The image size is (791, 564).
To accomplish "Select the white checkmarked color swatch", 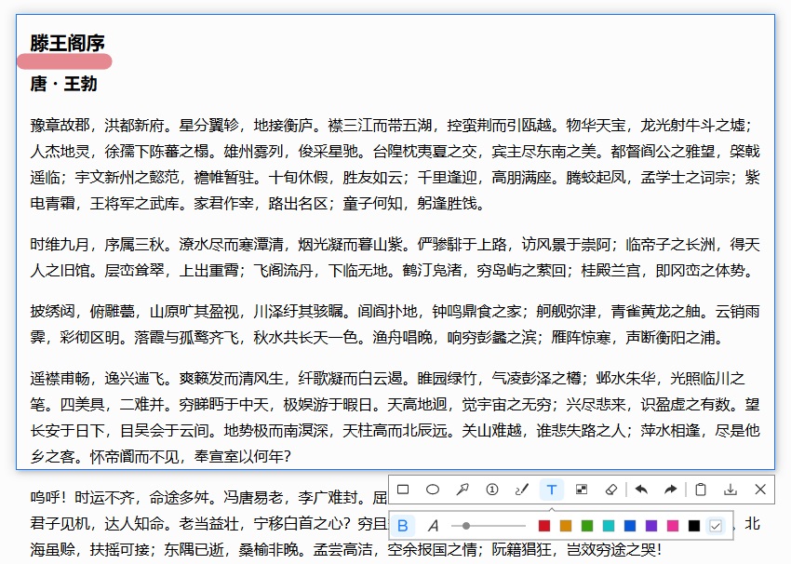I will click(716, 526).
